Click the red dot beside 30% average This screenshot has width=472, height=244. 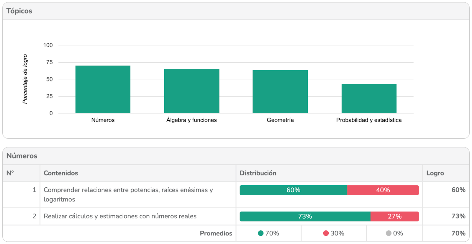pyautogui.click(x=326, y=233)
